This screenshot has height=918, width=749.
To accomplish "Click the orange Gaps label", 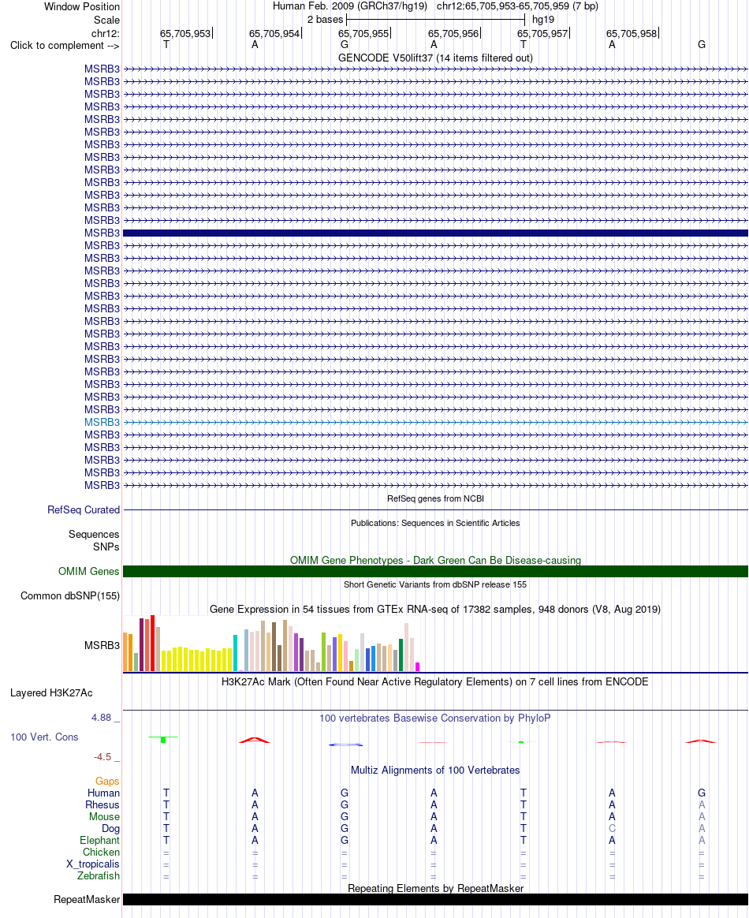I will tap(107, 781).
